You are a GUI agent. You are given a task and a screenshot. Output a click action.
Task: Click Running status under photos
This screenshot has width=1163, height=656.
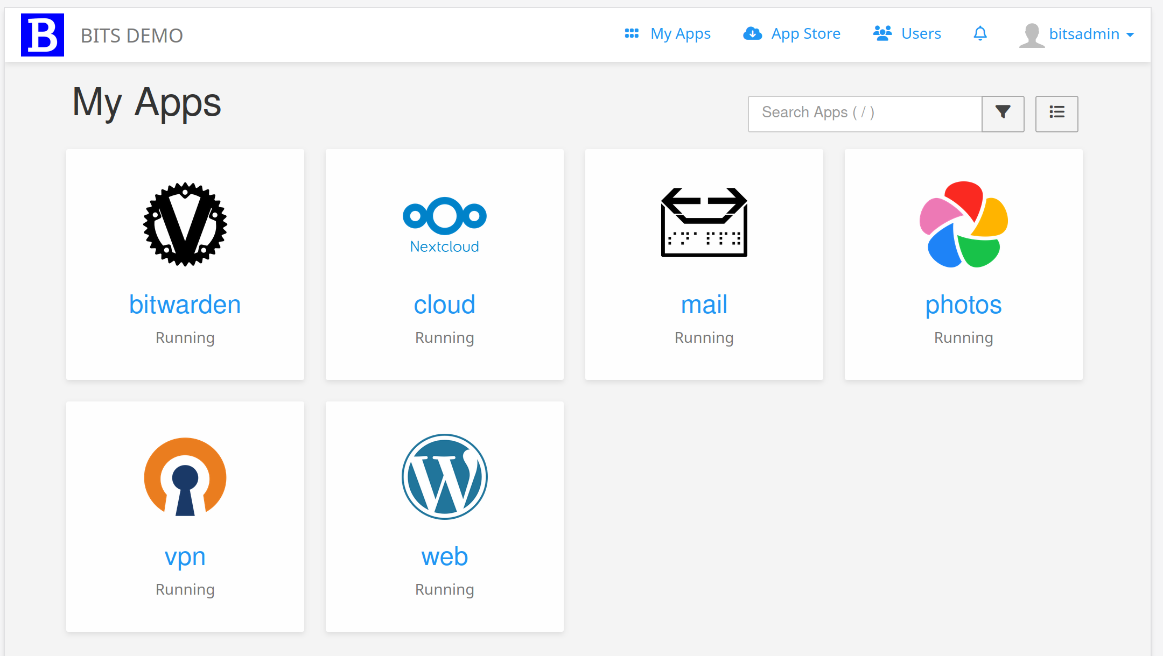[x=964, y=338]
